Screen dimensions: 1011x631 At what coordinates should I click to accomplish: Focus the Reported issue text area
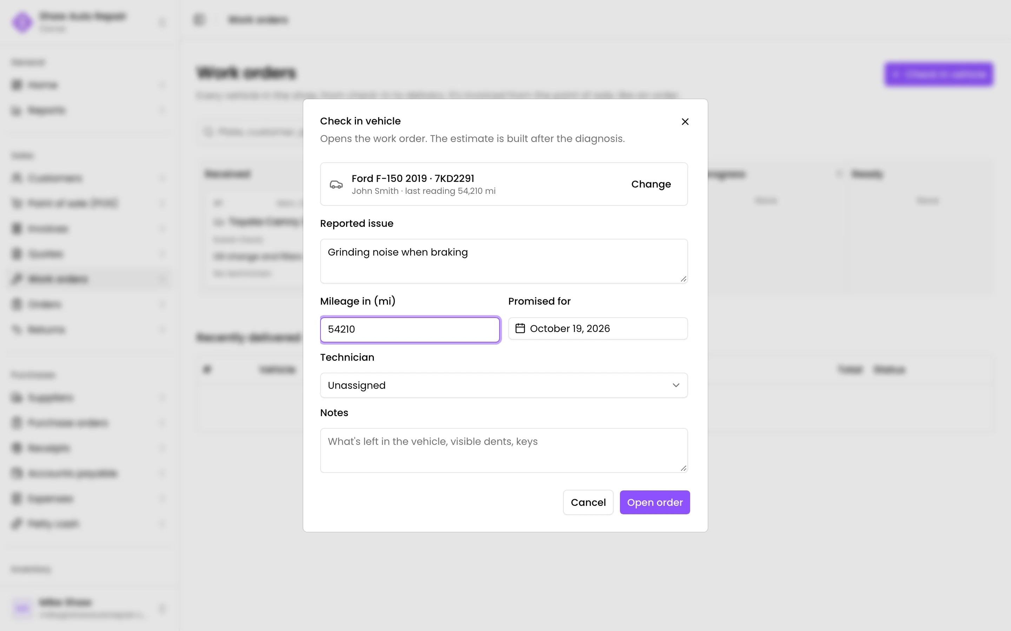pyautogui.click(x=504, y=261)
